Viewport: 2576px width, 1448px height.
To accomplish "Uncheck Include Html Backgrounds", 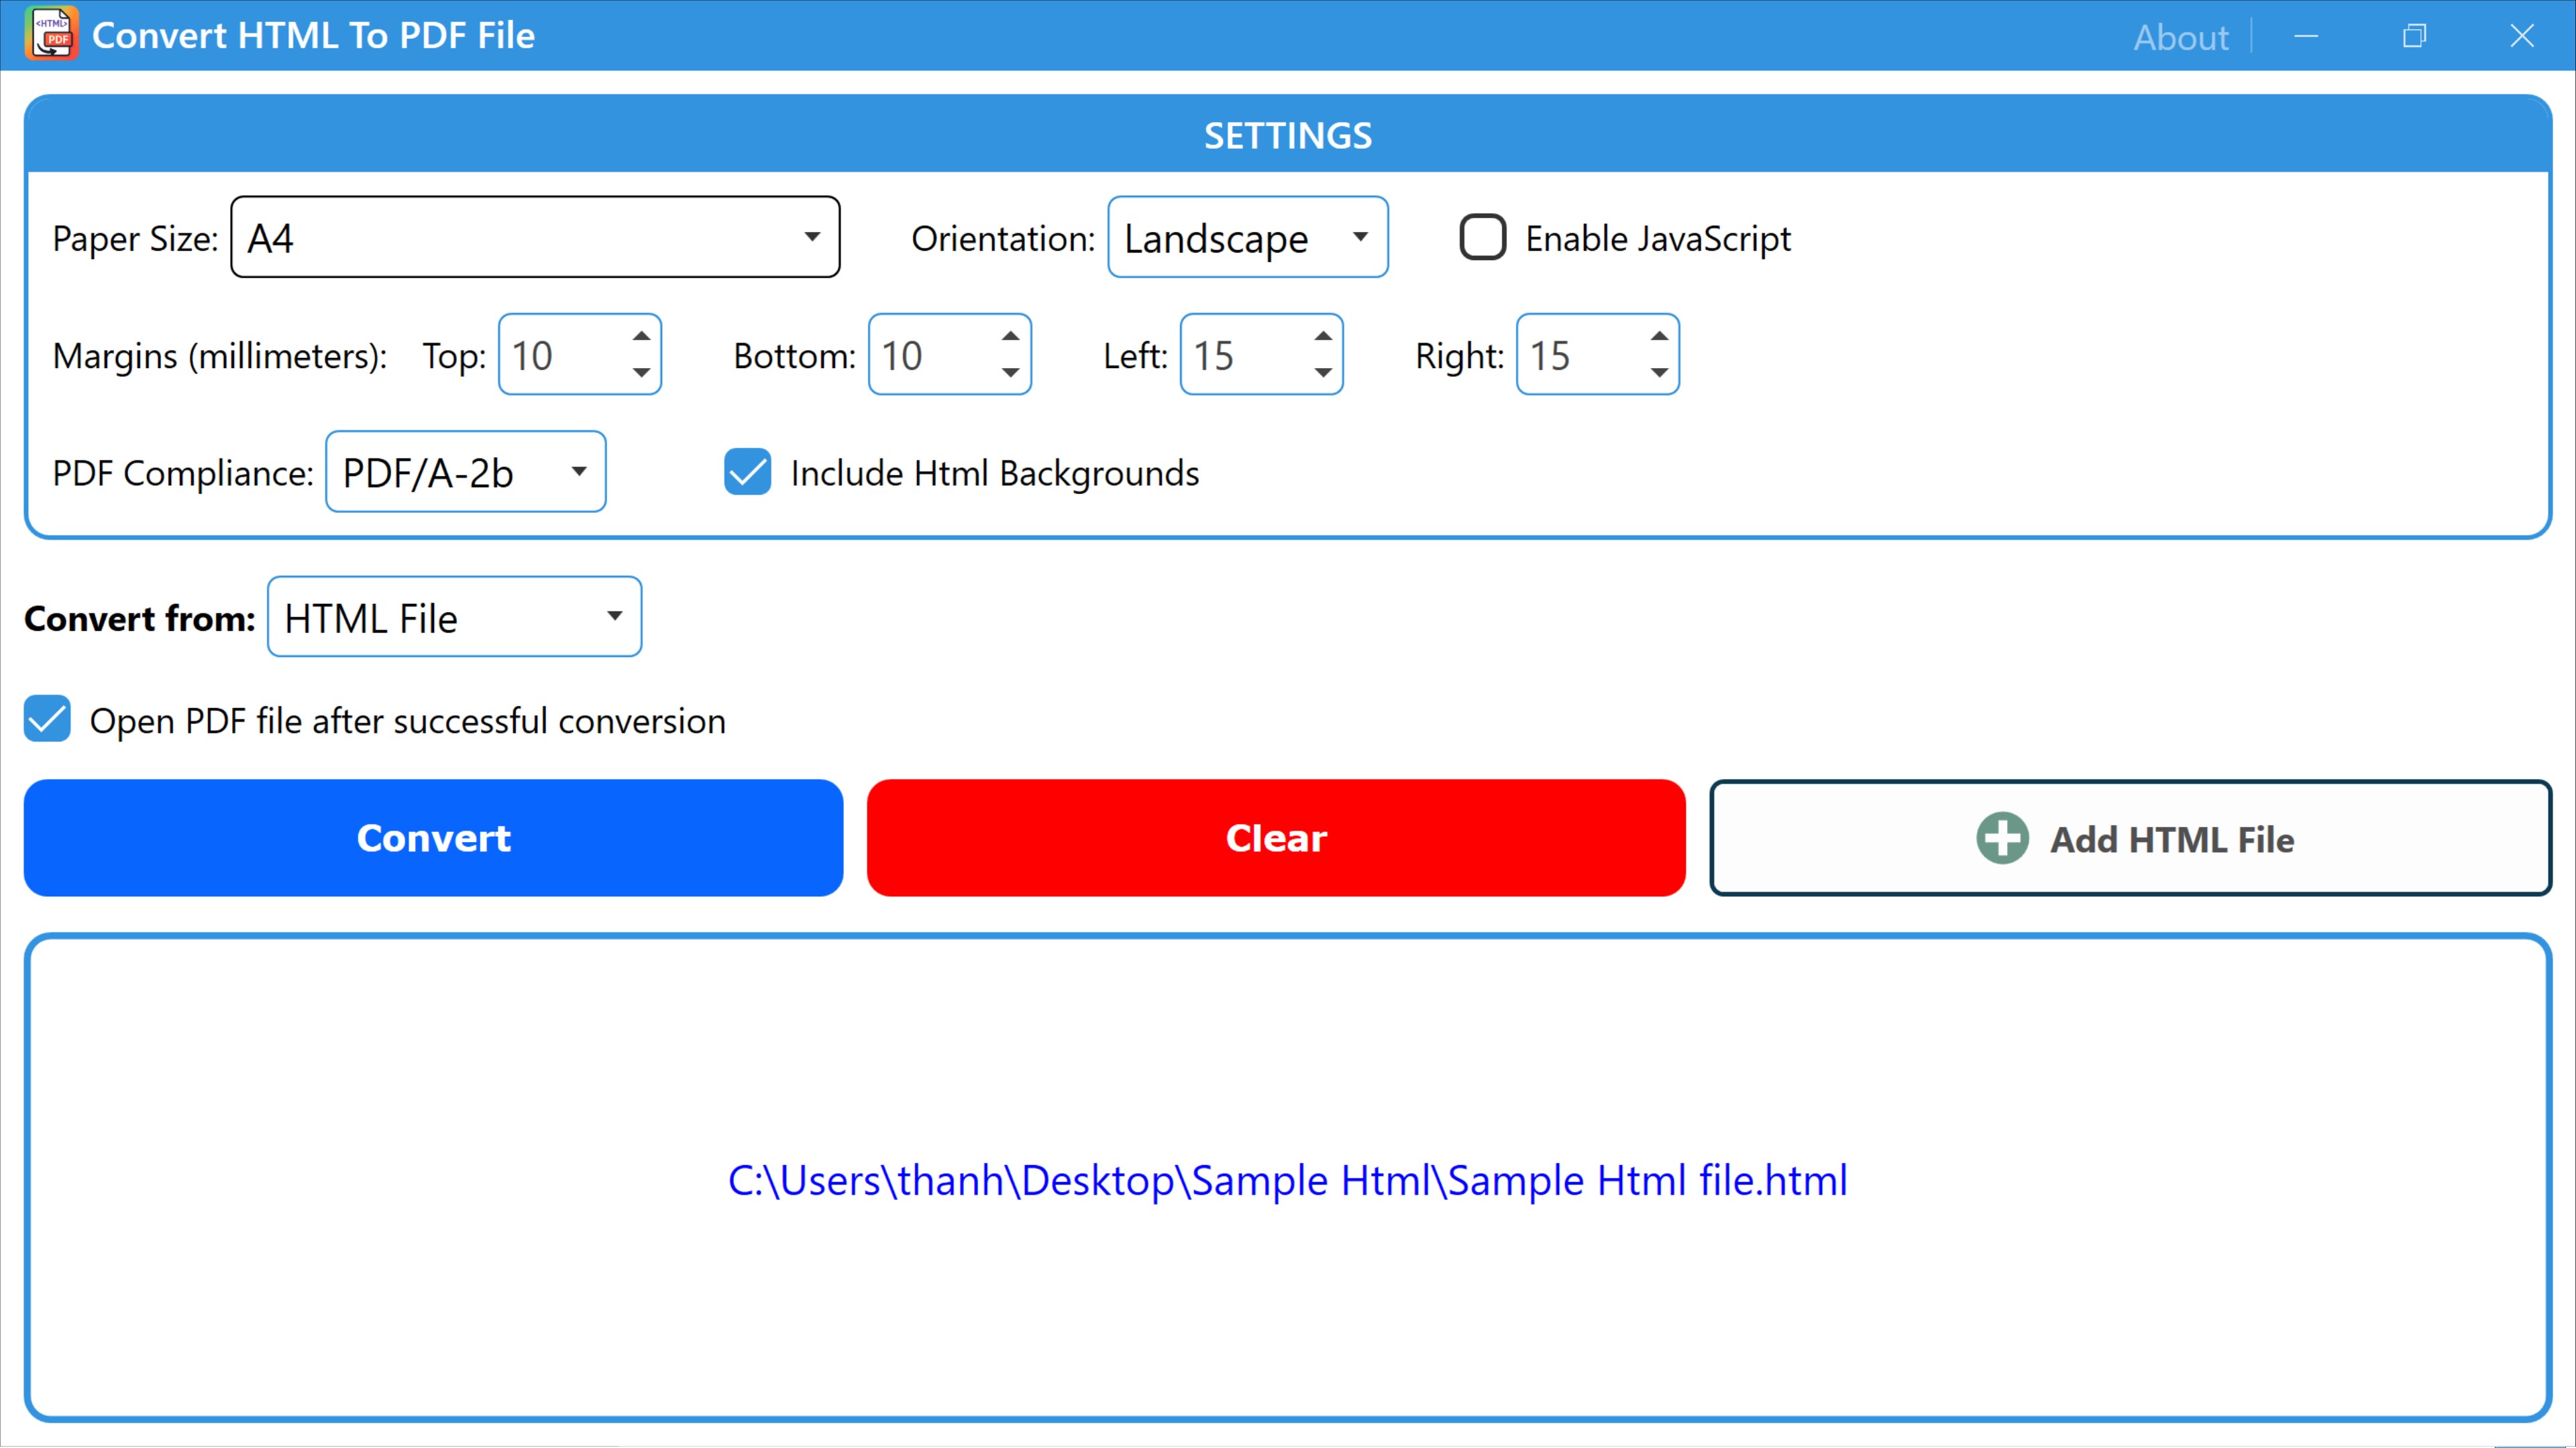I will (747, 472).
